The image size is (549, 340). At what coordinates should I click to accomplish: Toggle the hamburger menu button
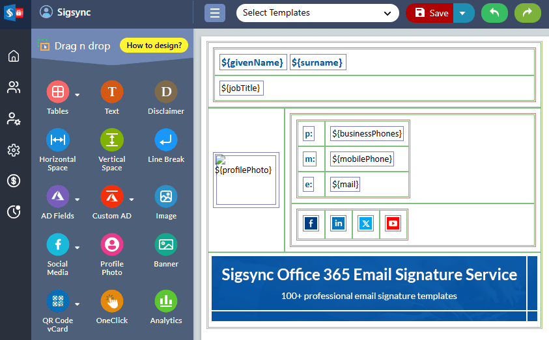tap(215, 13)
